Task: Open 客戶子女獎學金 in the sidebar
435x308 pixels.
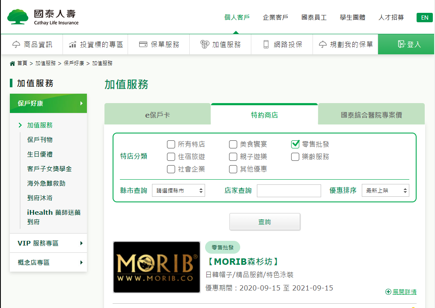Action: [49, 169]
